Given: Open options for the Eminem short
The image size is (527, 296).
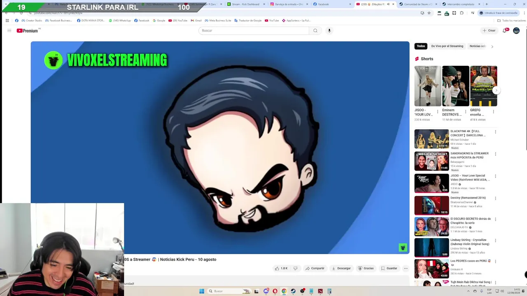Looking at the screenshot, I should [x=466, y=111].
